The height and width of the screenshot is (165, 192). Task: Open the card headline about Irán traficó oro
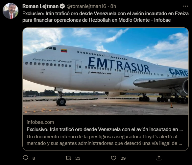(x=105, y=129)
